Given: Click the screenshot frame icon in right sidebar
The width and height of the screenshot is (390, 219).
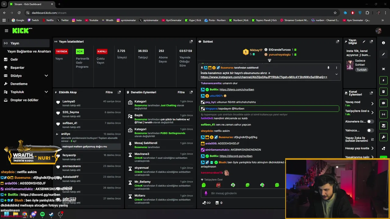Looking at the screenshot, I should coord(384,69).
